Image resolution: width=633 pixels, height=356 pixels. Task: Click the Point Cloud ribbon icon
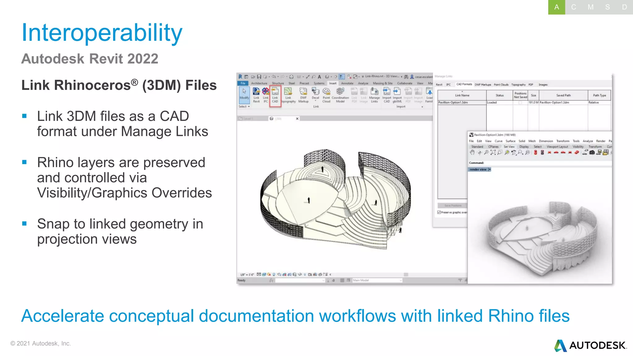(326, 95)
